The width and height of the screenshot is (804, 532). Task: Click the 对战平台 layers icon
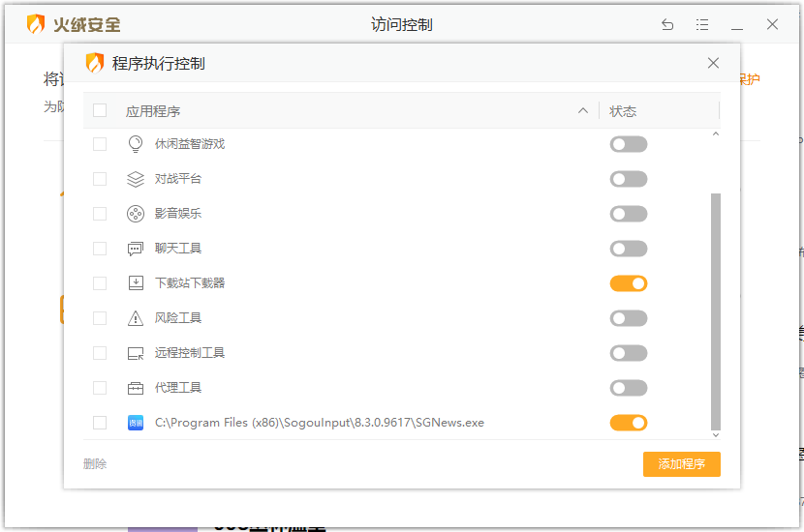(136, 179)
